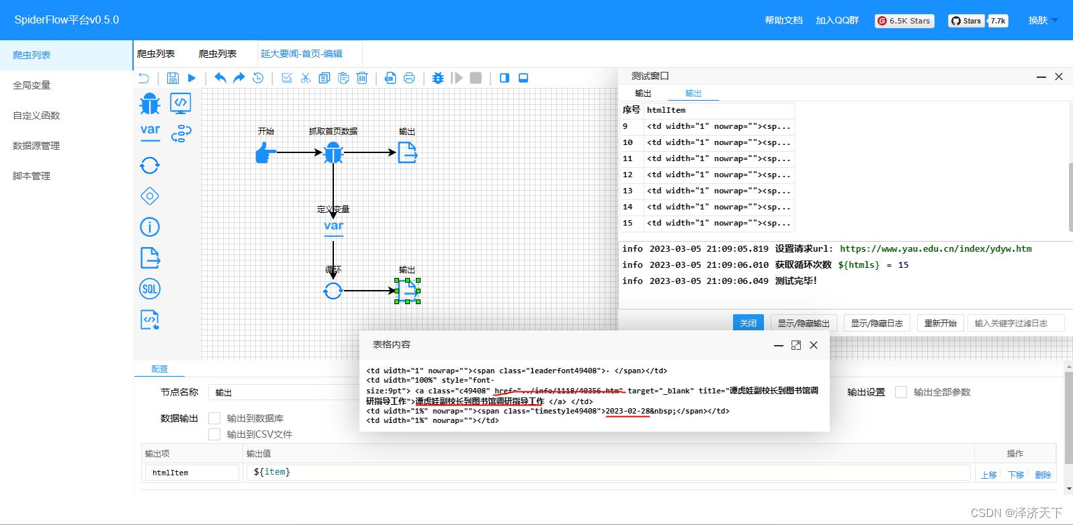1073x525 pixels.
Task: Select the 抓取首页数据 spider node on canvas
Action: pyautogui.click(x=333, y=153)
